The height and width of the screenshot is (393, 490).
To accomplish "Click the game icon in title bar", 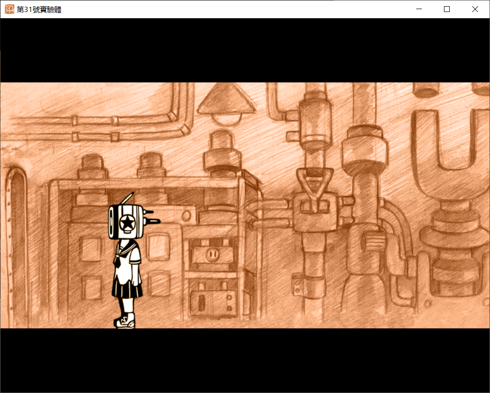I will (10, 9).
